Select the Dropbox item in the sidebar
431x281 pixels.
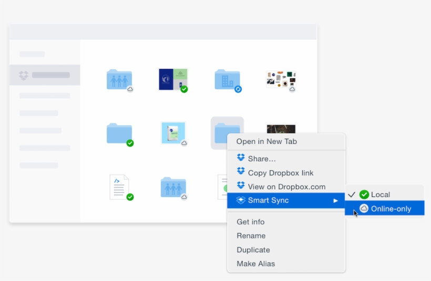45,75
